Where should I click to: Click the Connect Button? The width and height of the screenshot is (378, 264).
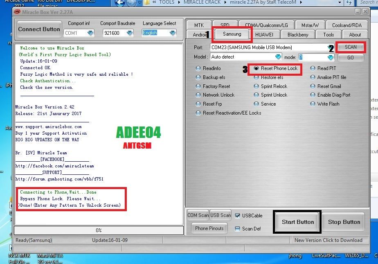click(x=39, y=29)
